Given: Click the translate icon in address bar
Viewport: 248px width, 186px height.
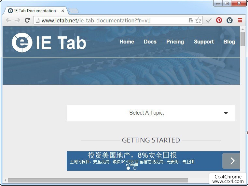Looking at the screenshot, I should click(191, 20).
